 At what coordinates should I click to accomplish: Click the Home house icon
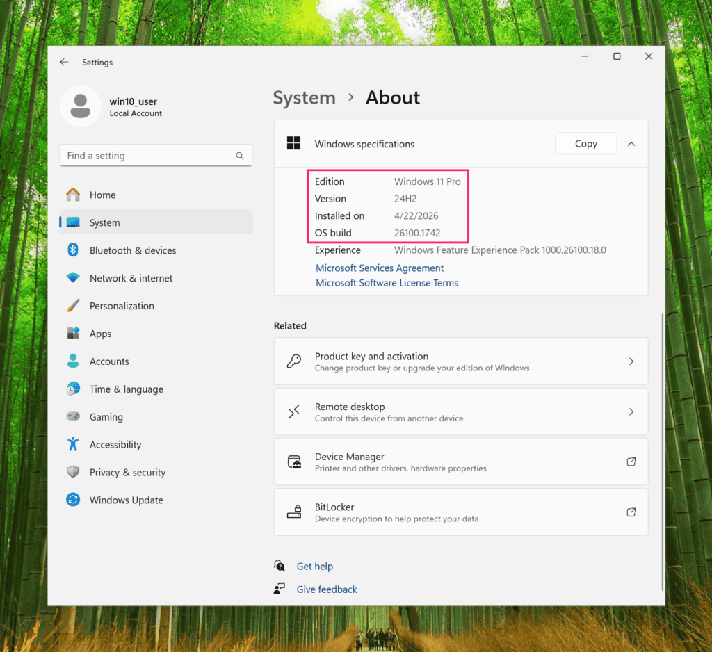coord(73,195)
